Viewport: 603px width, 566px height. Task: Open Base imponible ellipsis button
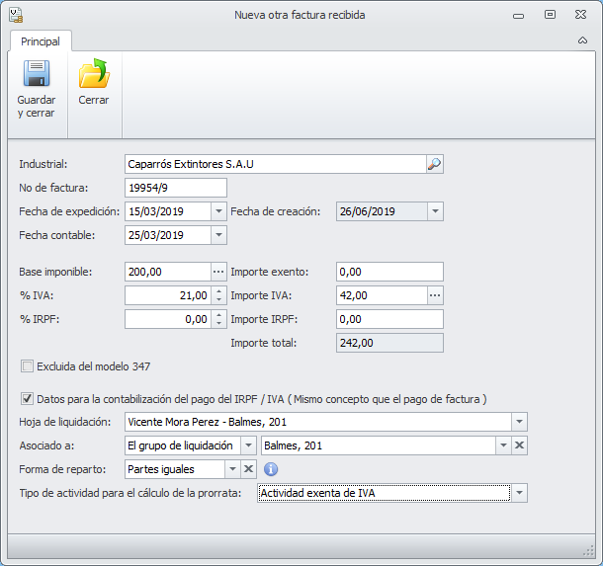coord(218,272)
